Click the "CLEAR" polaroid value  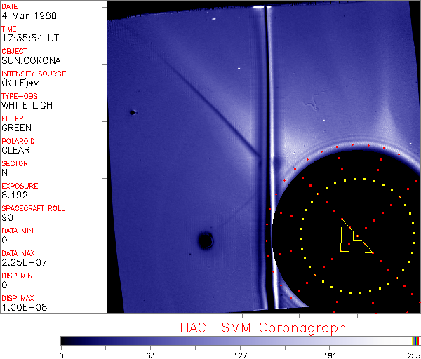click(15, 150)
